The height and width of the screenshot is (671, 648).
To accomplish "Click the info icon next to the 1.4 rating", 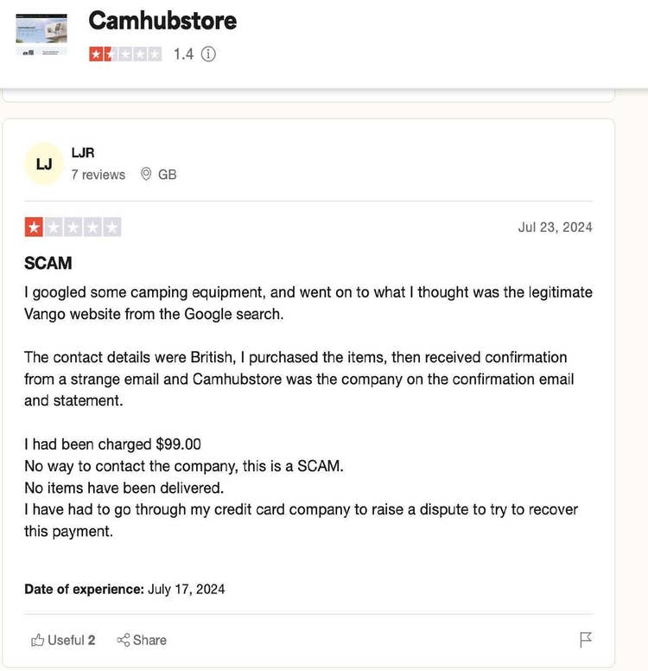I will (208, 54).
